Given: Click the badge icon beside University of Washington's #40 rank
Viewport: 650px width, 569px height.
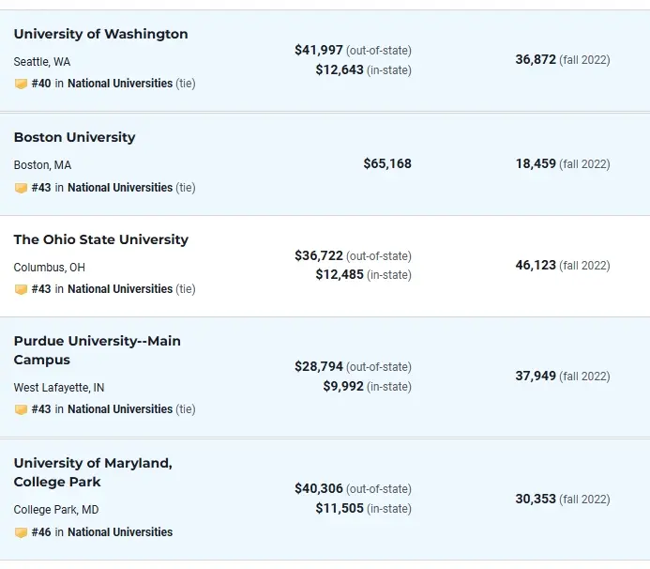Looking at the screenshot, I should [x=21, y=84].
